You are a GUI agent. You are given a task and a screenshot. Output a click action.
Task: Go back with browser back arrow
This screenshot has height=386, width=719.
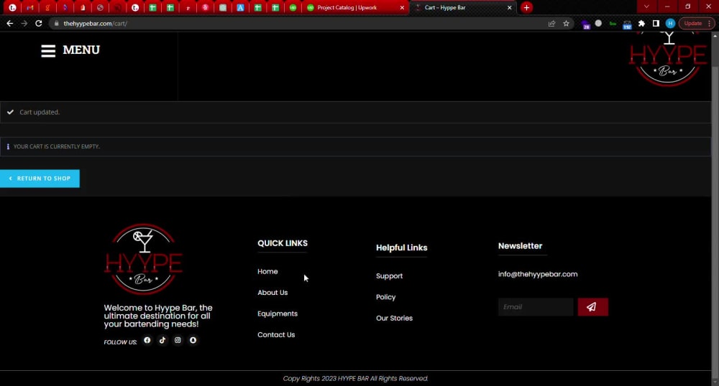pos(9,24)
